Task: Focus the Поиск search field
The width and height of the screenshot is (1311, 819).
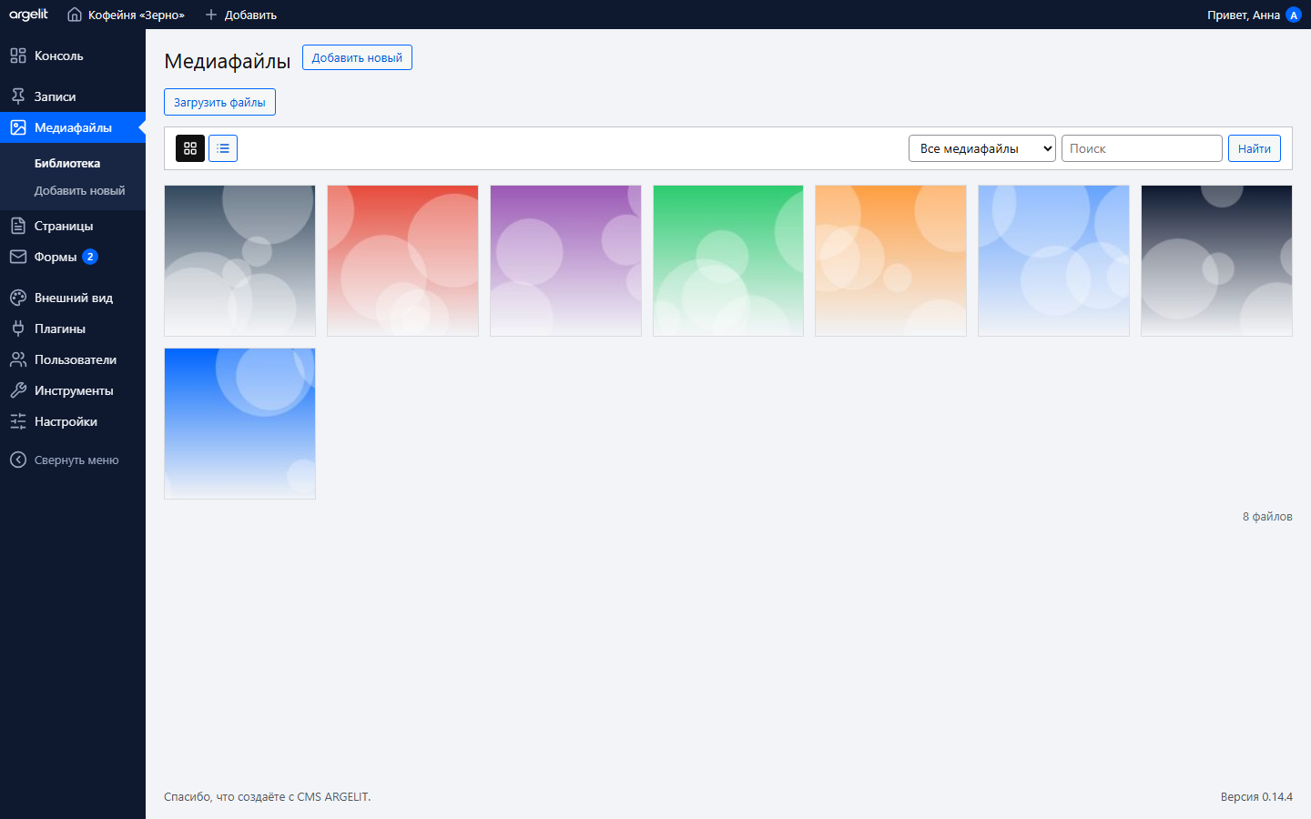Action: point(1142,148)
